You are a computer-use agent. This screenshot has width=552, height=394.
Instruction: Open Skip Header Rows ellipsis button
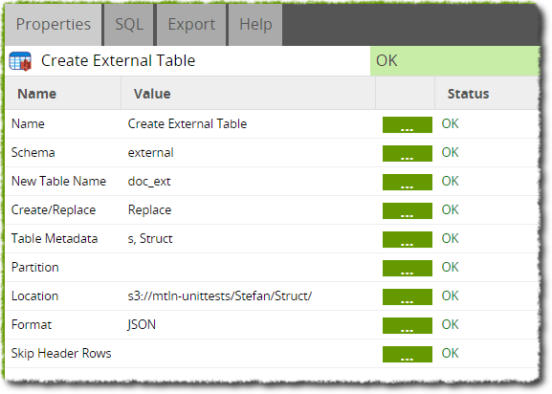408,354
